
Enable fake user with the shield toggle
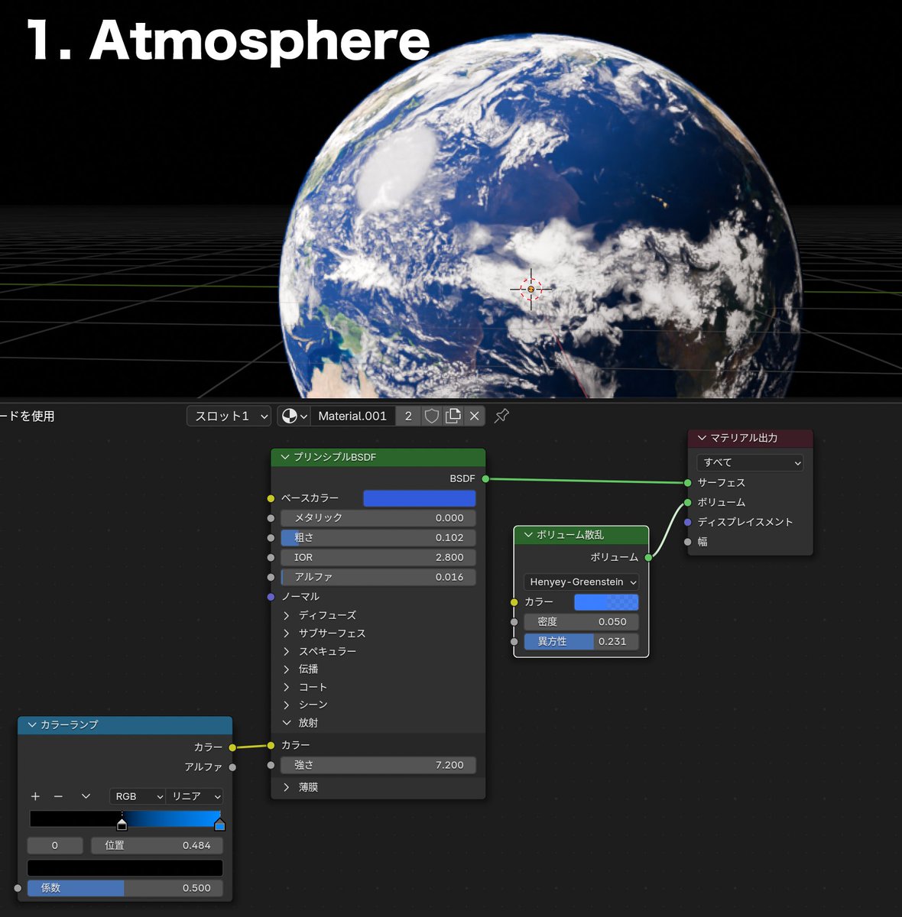point(432,416)
